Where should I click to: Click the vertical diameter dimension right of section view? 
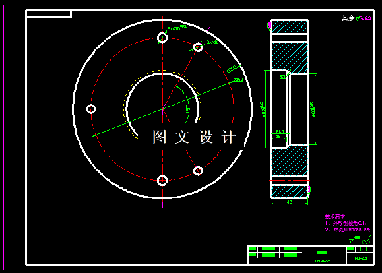[313, 109]
